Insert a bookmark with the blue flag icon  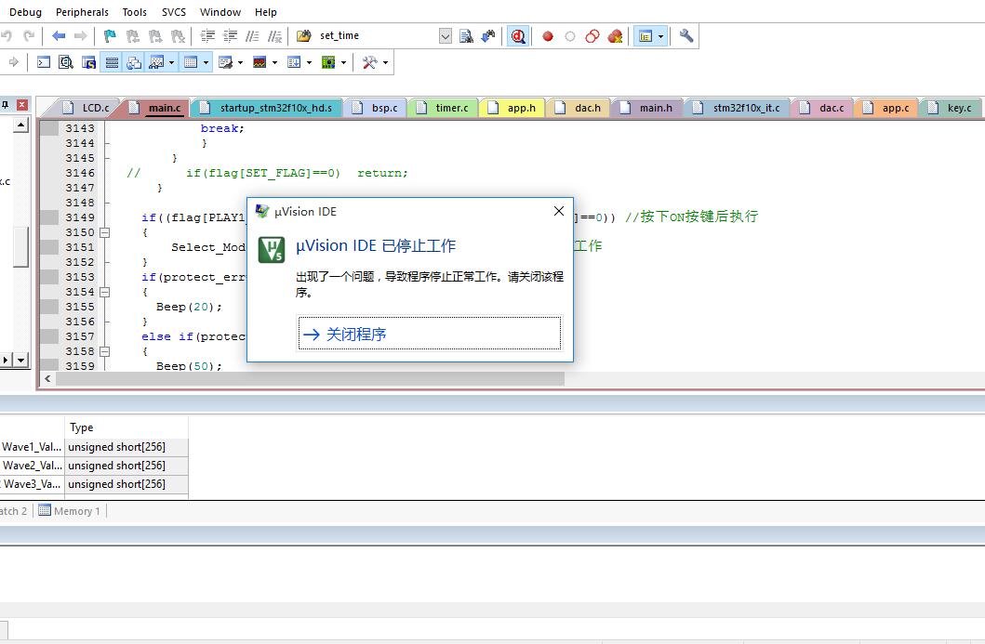pyautogui.click(x=110, y=35)
